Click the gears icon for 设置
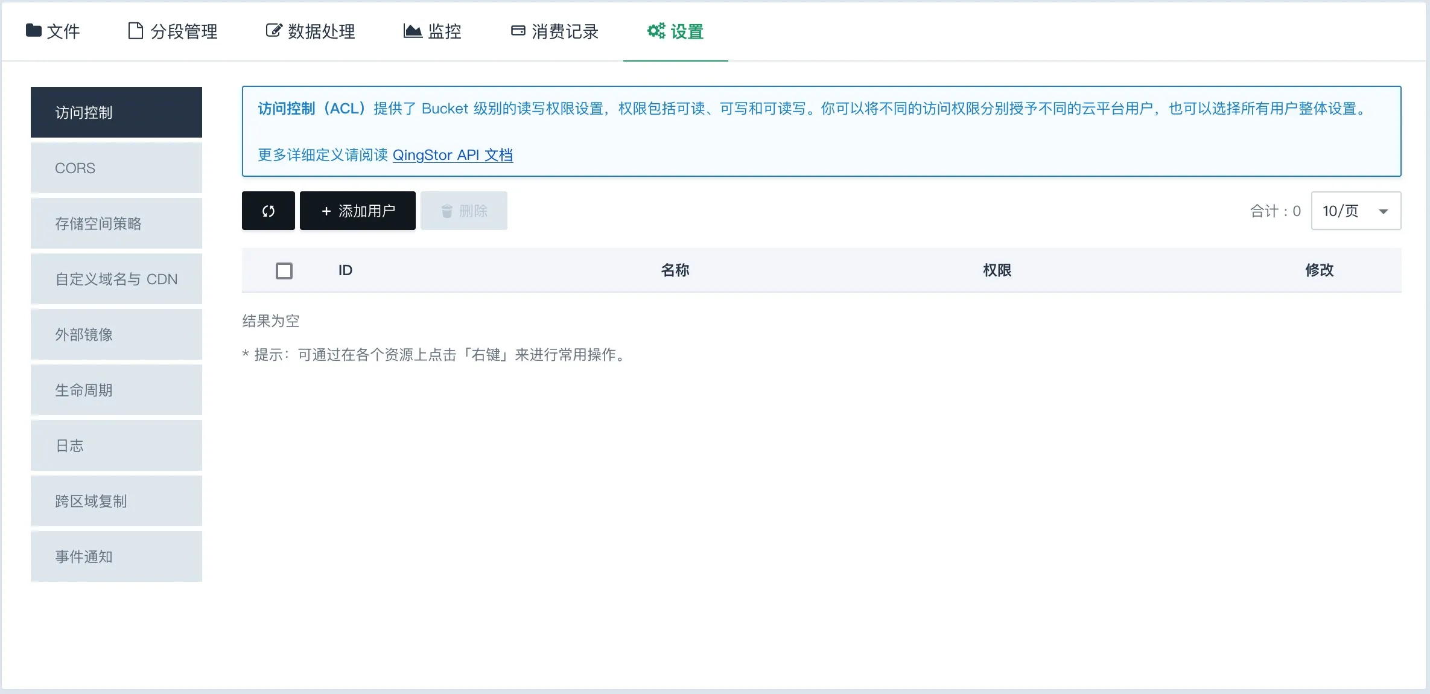The width and height of the screenshot is (1430, 694). [x=656, y=31]
